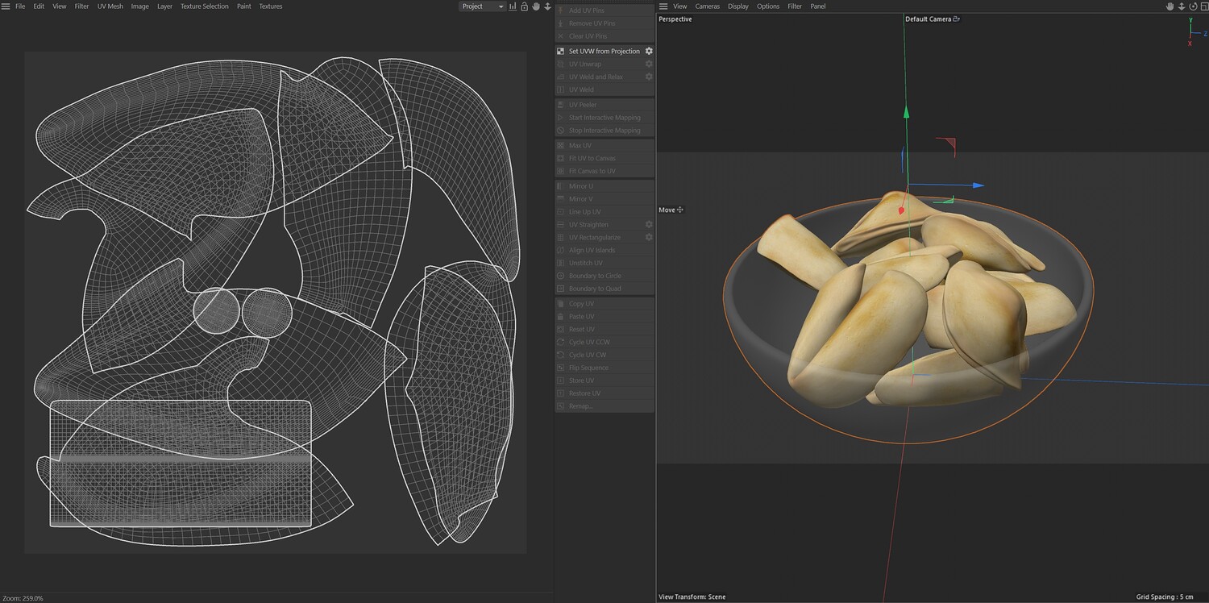Open the Texture Selection menu
The height and width of the screenshot is (603, 1209).
pyautogui.click(x=205, y=6)
